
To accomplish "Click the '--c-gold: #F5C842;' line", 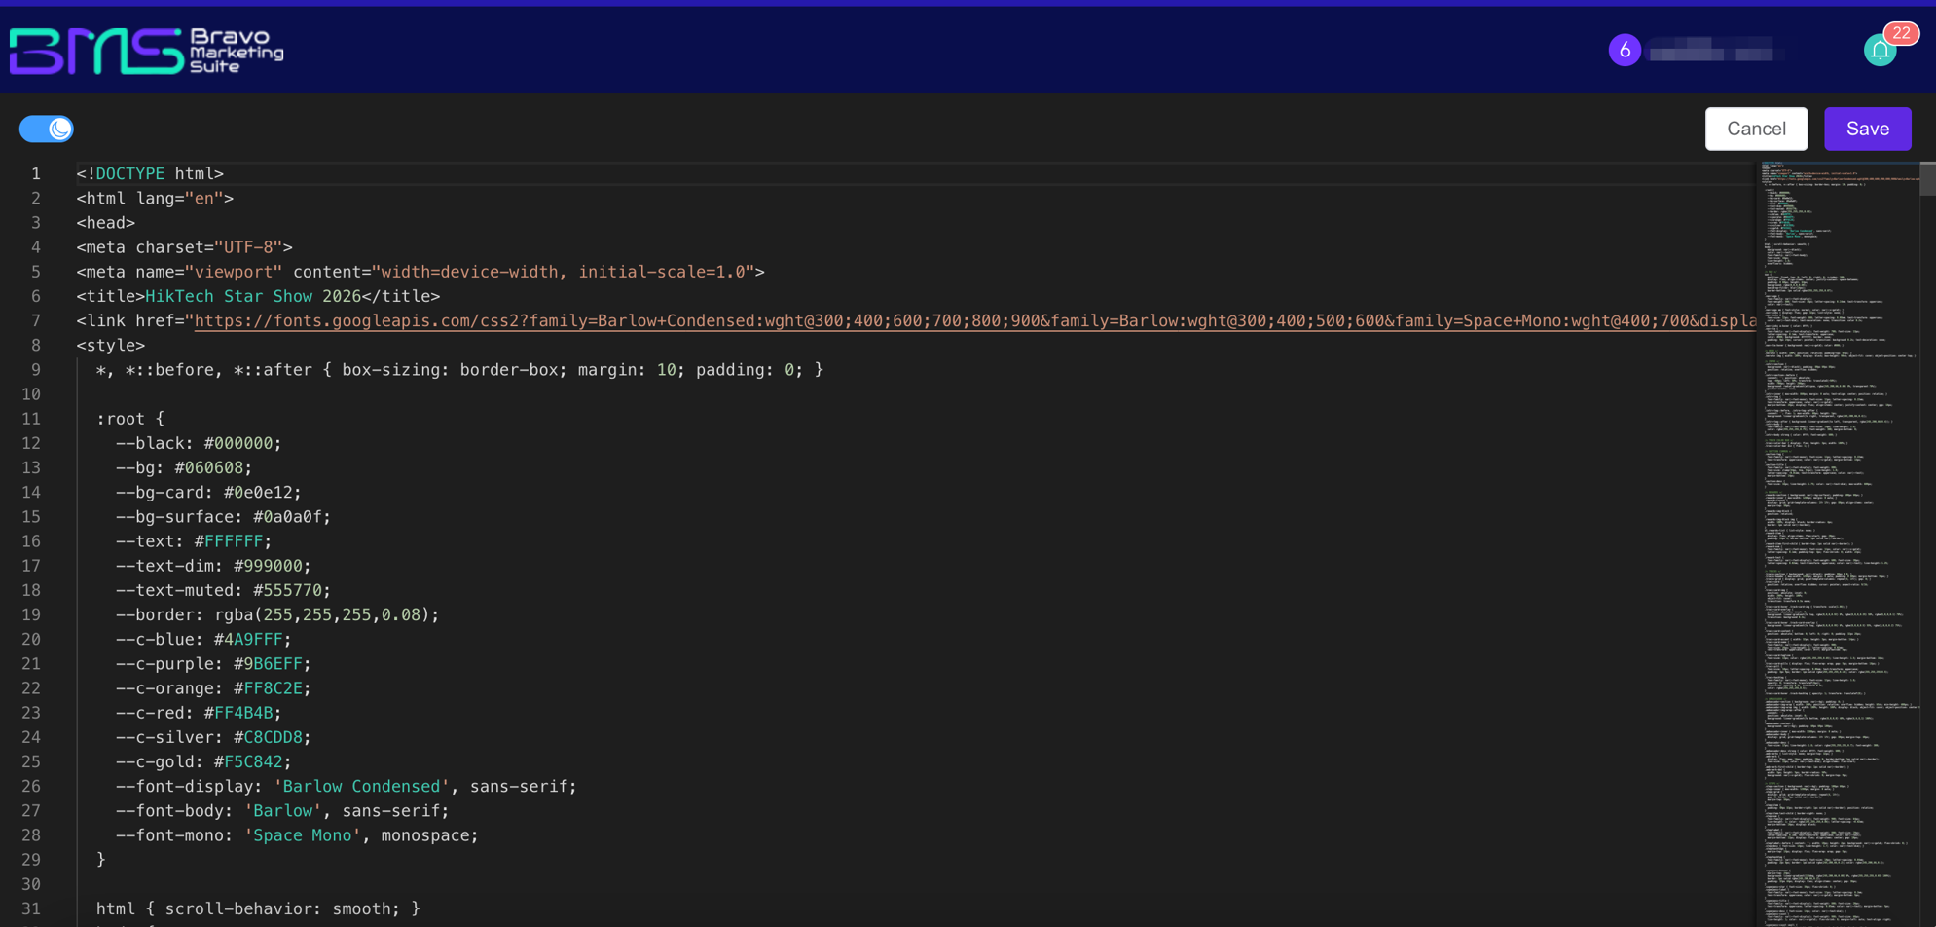I will click(x=203, y=761).
